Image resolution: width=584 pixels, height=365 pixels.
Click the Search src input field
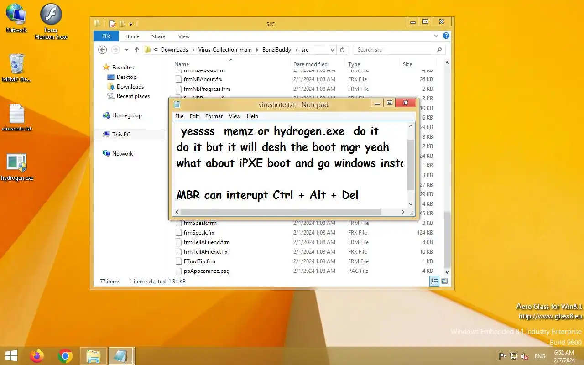pyautogui.click(x=395, y=50)
